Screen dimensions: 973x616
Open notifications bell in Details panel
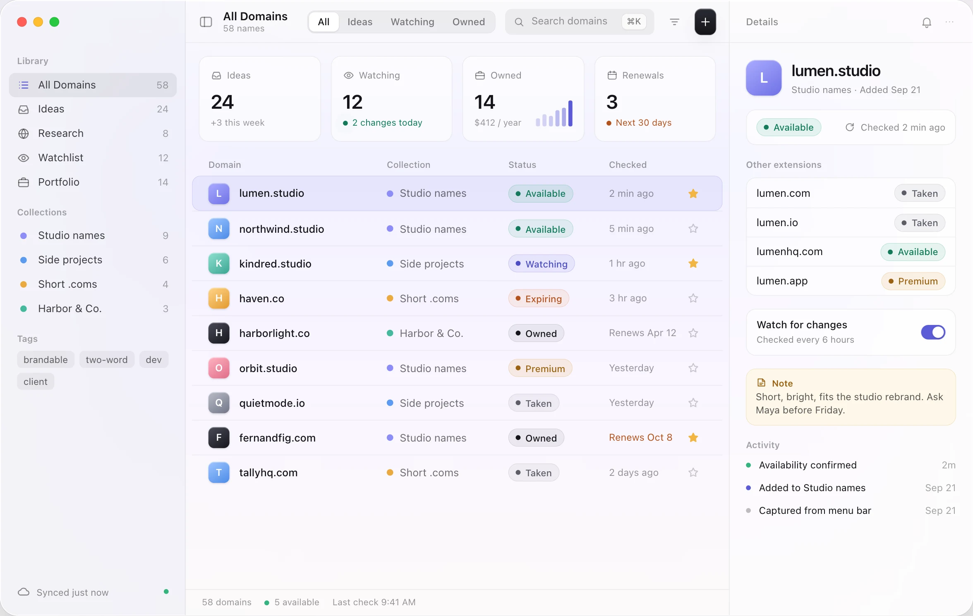click(x=927, y=22)
